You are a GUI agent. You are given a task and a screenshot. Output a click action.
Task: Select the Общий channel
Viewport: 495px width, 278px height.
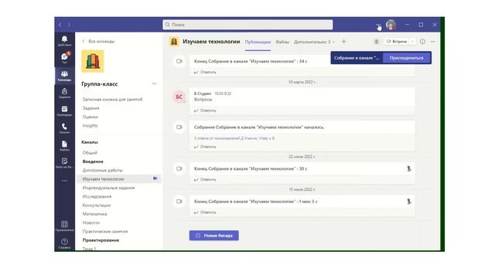click(90, 153)
